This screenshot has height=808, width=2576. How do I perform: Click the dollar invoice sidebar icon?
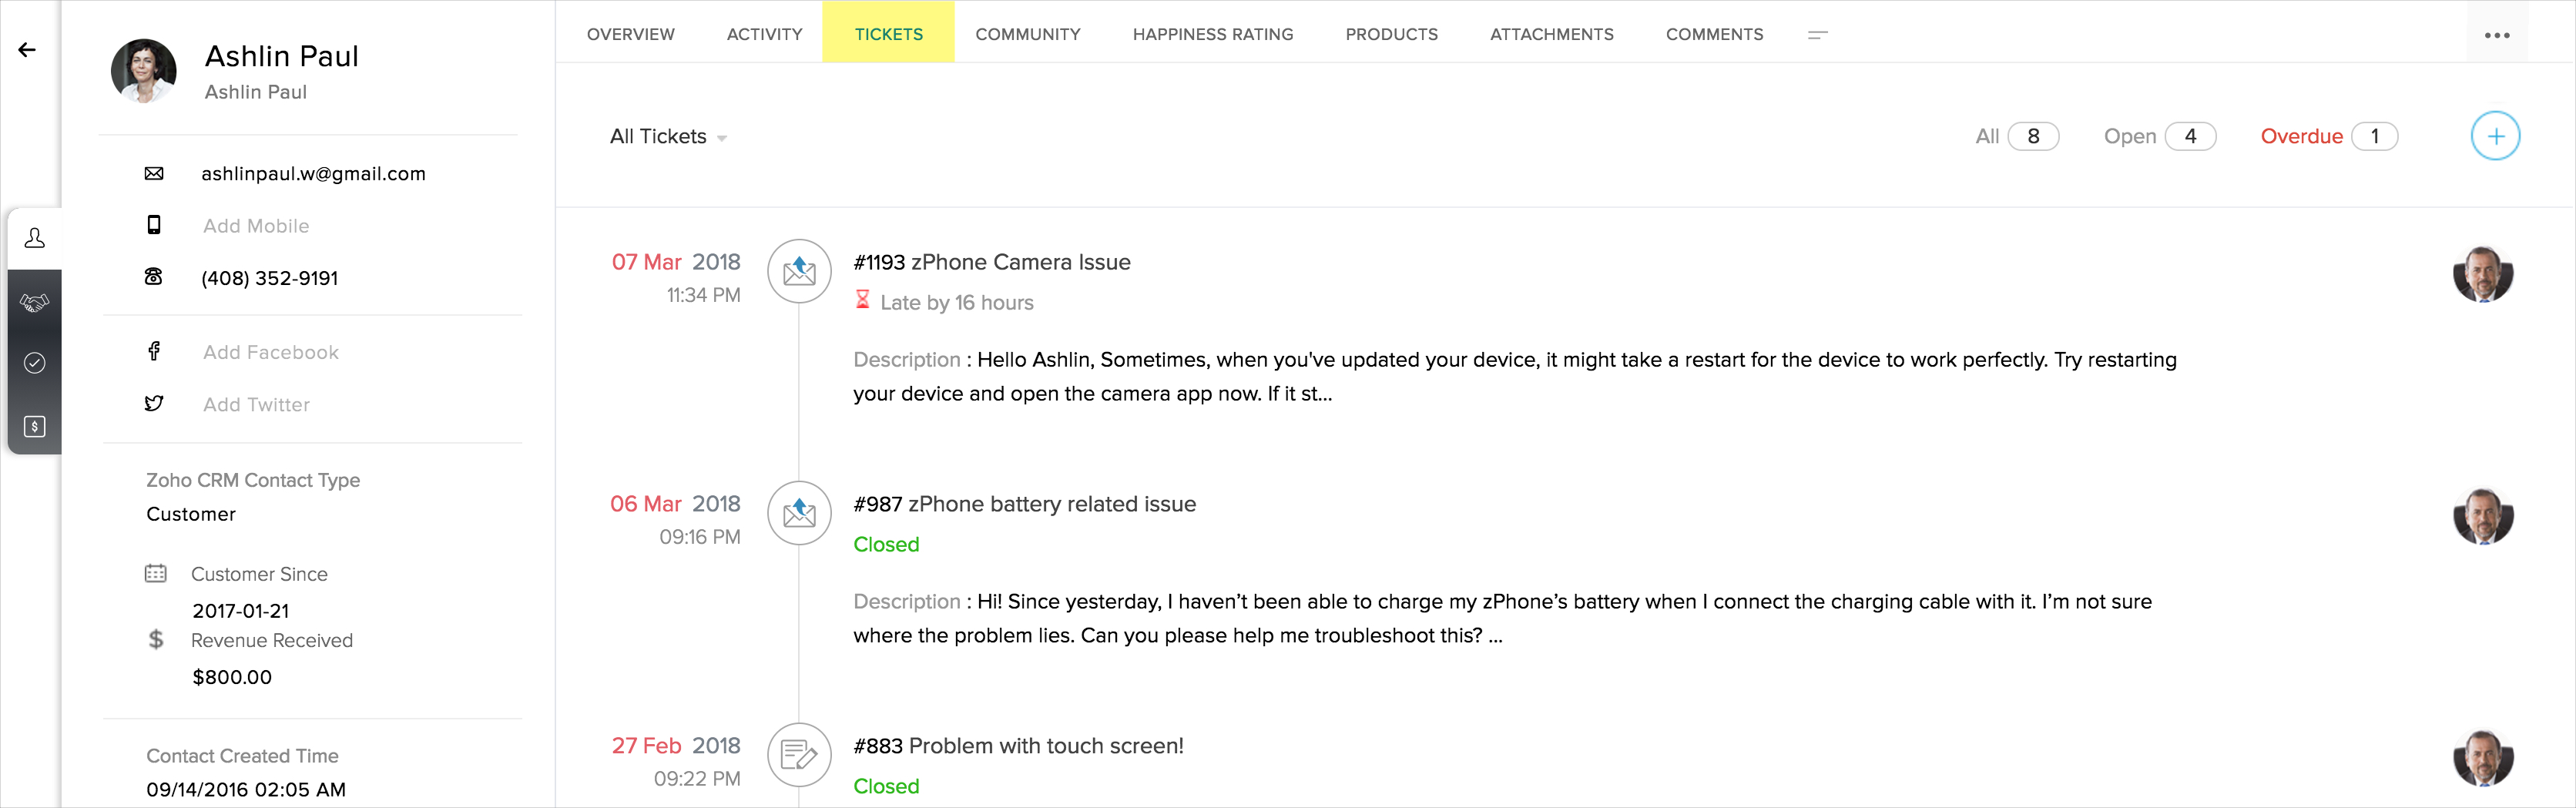[35, 427]
